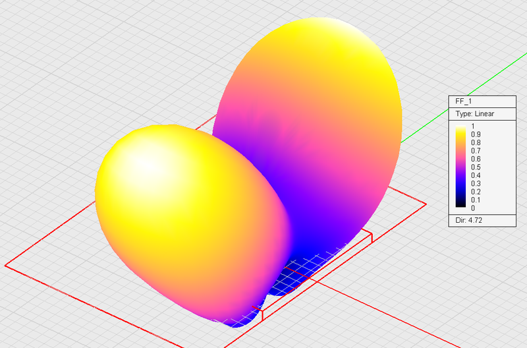Image resolution: width=527 pixels, height=348 pixels.
Task: Click the 'Dir: 4.72' directivity value
Action: [x=468, y=220]
